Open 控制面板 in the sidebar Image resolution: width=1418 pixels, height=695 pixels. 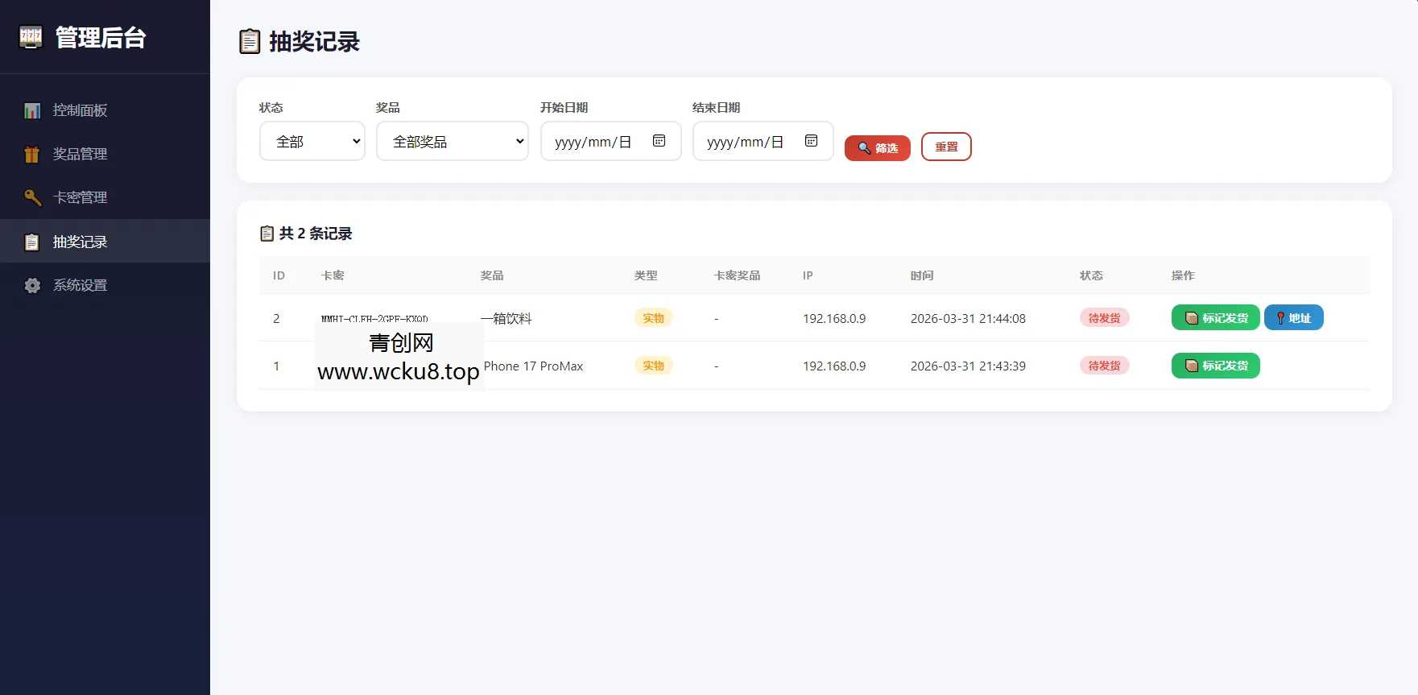(105, 110)
